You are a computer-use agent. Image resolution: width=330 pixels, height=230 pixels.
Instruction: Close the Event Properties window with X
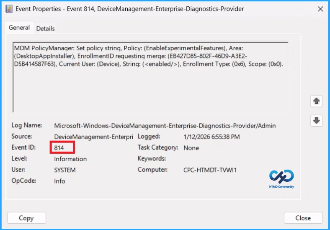[320, 9]
